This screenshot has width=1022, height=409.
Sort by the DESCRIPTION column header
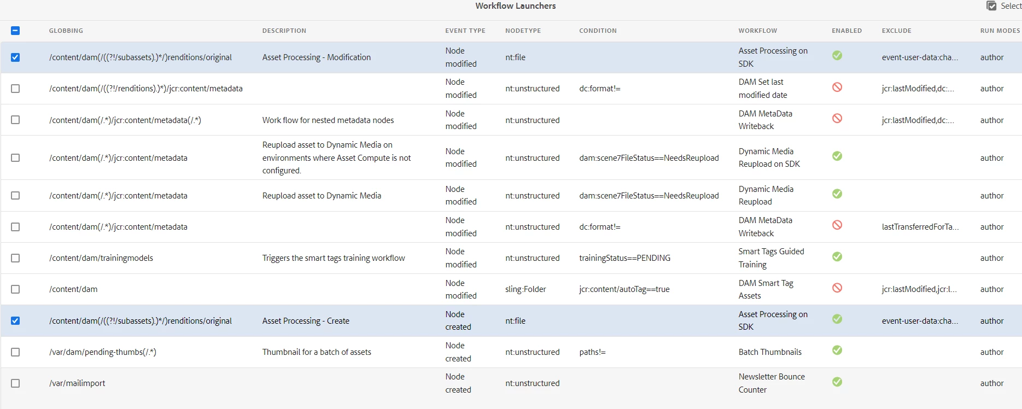coord(284,31)
